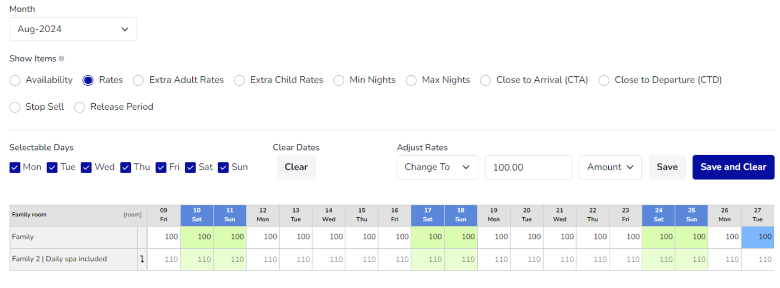Screen dimensions: 780x288
Task: Click the 18 Sun column header
Action: tap(461, 215)
